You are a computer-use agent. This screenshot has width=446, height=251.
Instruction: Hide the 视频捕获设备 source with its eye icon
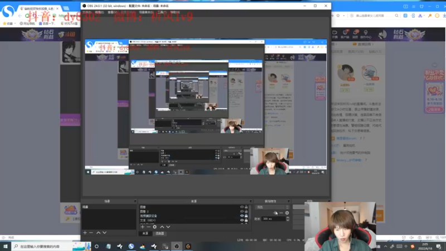[242, 216]
